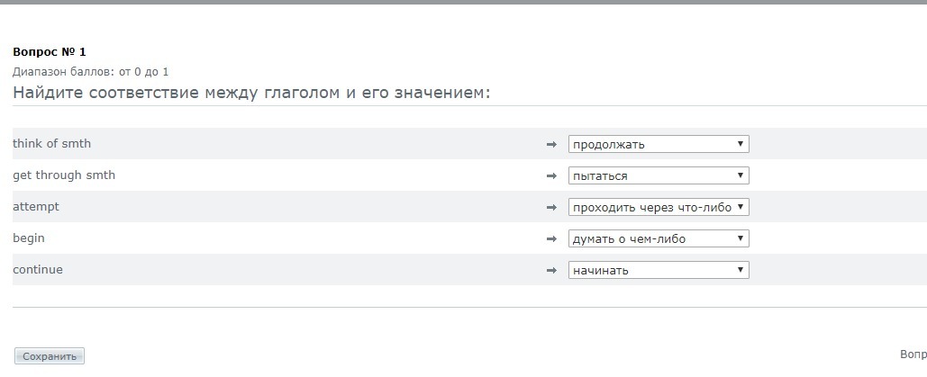Image resolution: width=927 pixels, height=377 pixels.
Task: Click the arrow icon beside "think of smth"
Action: (552, 144)
